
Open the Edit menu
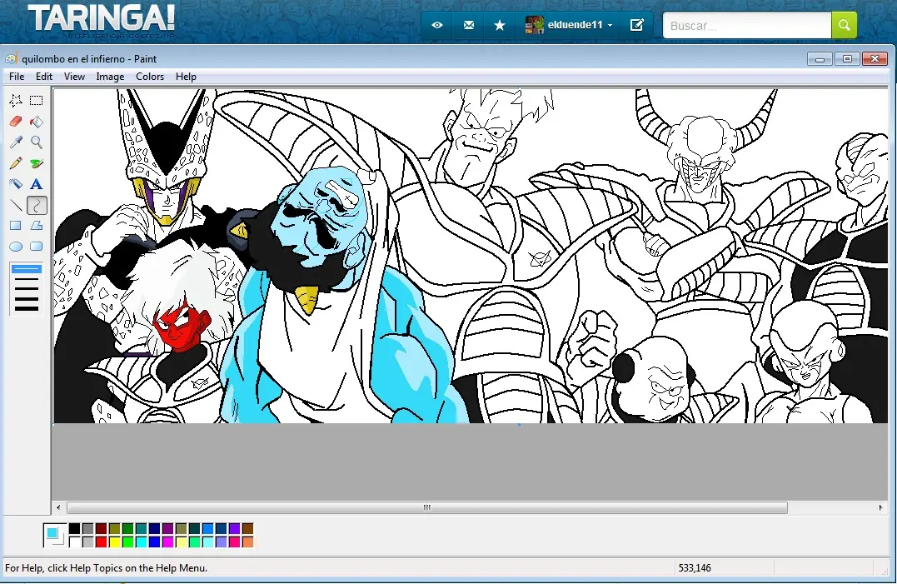point(44,77)
